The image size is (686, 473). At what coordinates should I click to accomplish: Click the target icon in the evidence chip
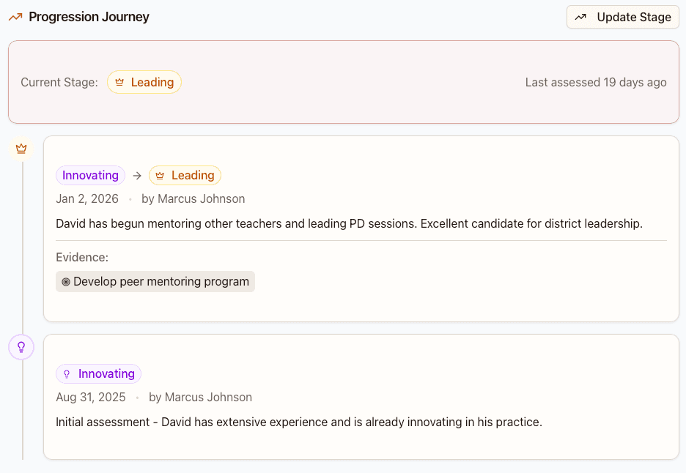coord(66,281)
